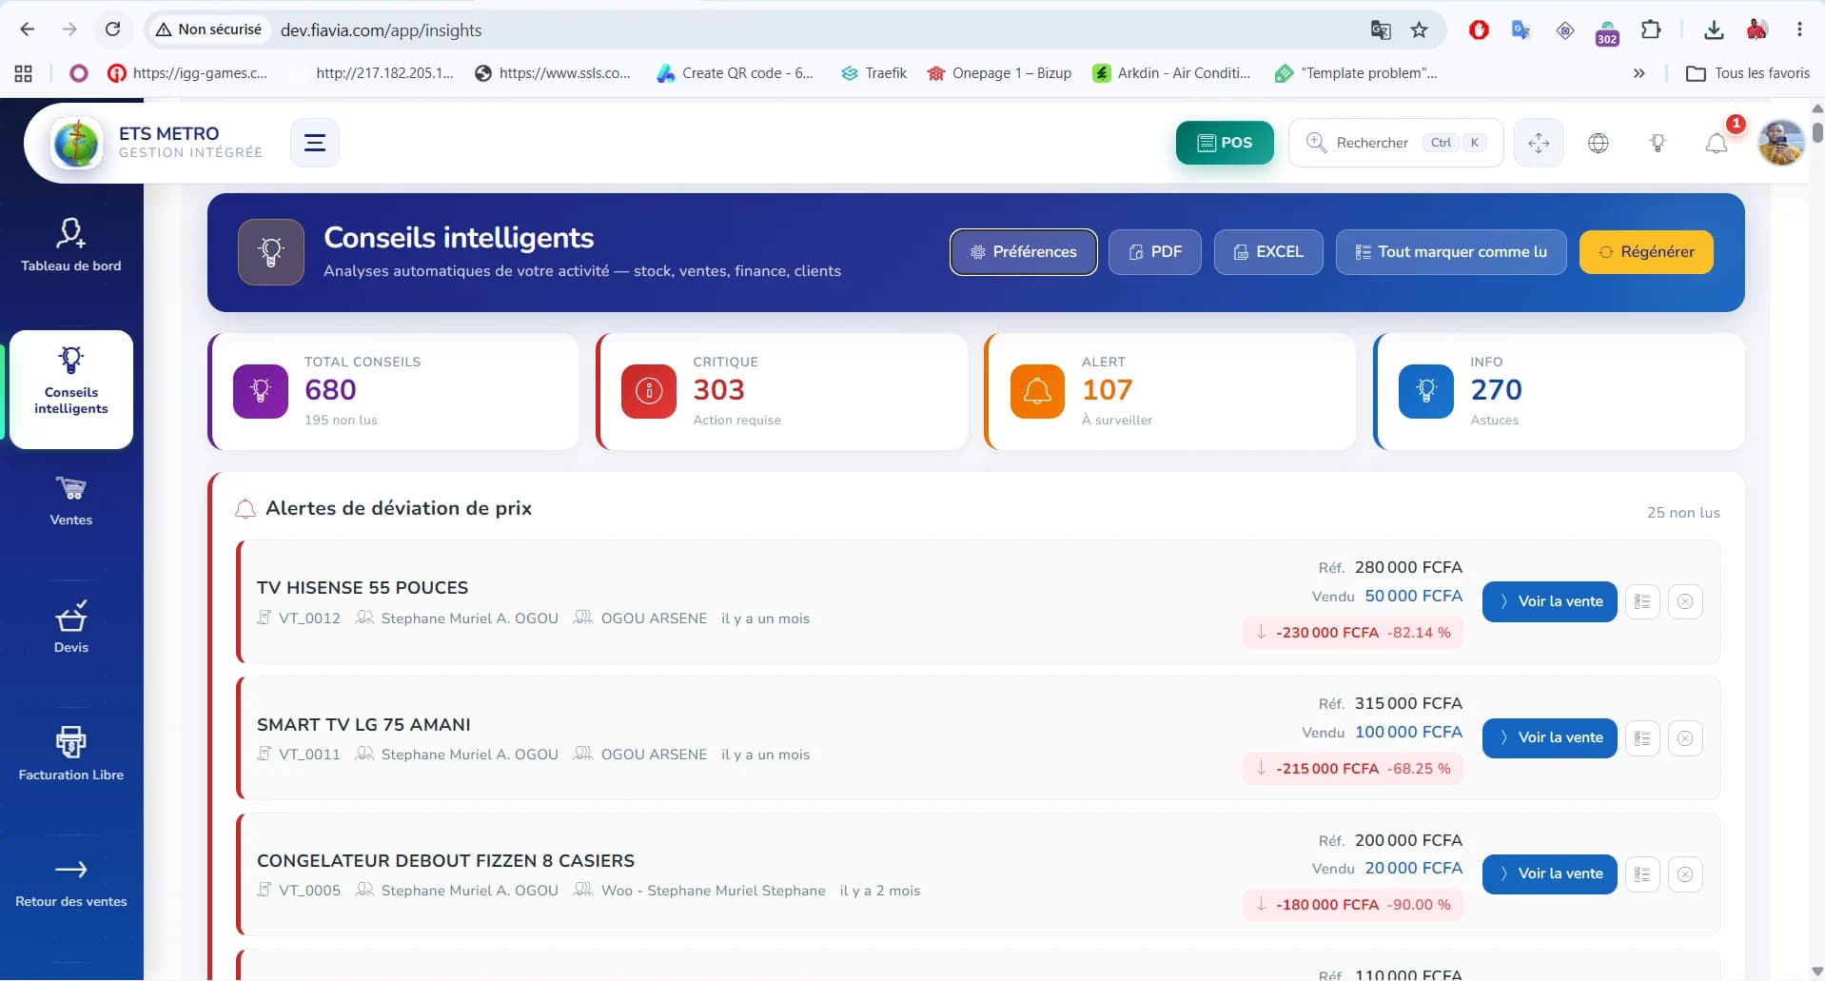Open browser downloads
The width and height of the screenshot is (1825, 981).
1714,30
